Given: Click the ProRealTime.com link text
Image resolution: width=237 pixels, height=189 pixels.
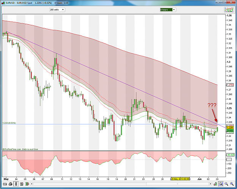Looking at the screenshot, I should tap(12, 149).
